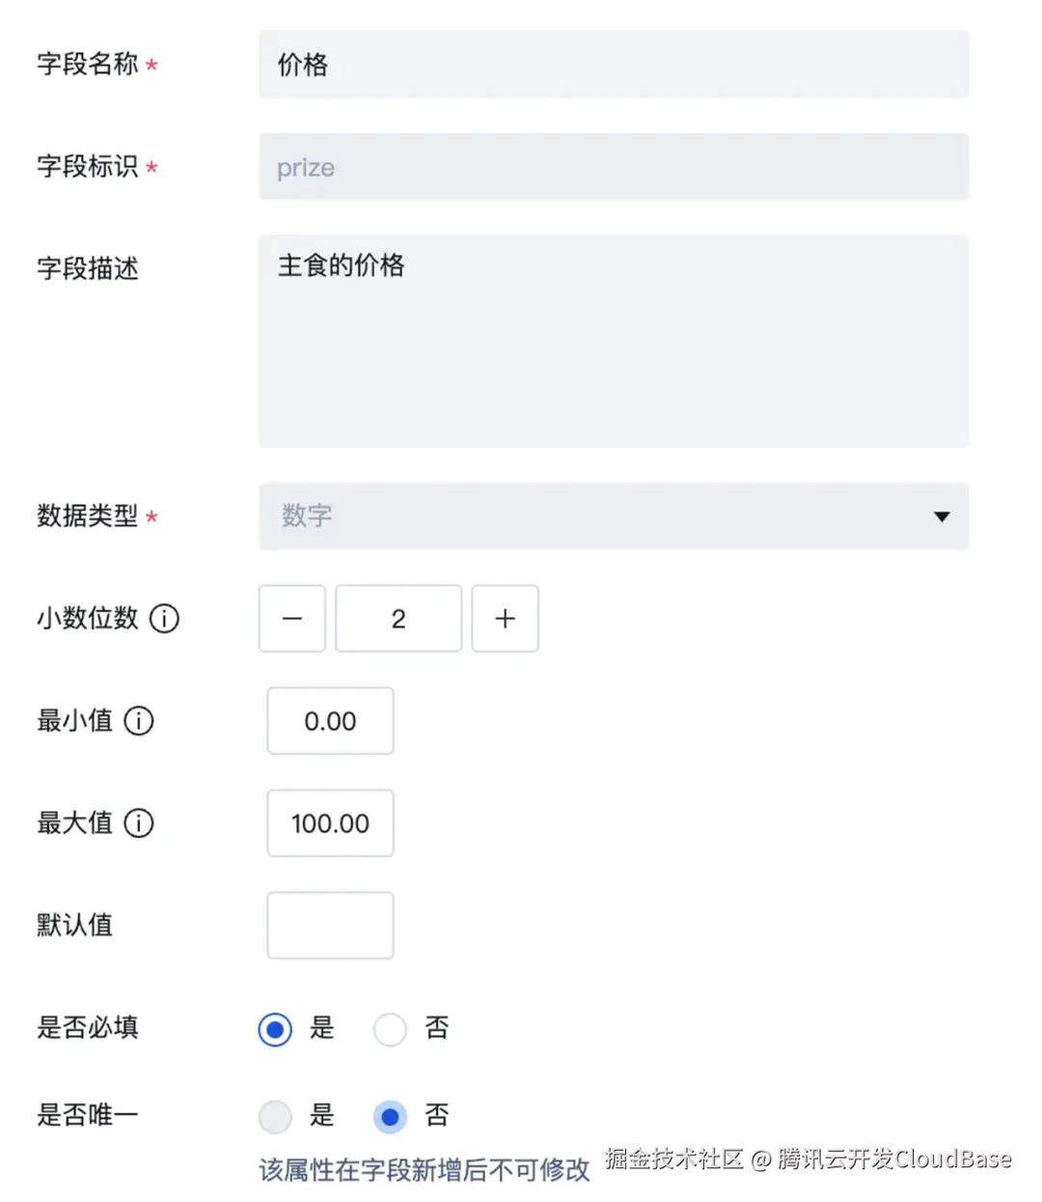
Task: Click the dropdown arrow on the data type field
Action: coord(941,517)
